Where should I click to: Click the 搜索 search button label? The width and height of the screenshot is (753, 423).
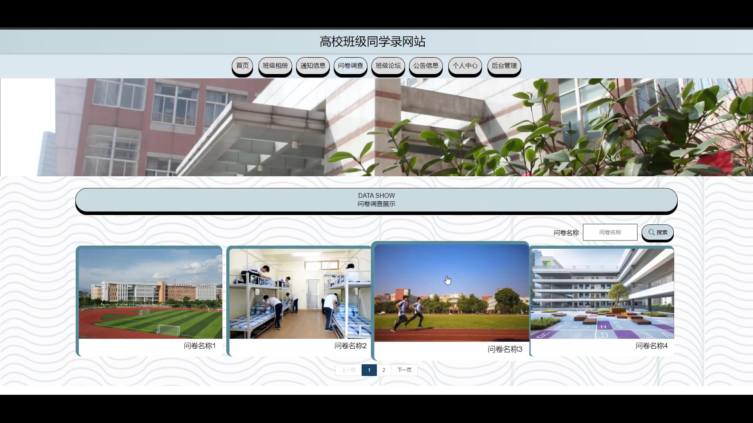coord(662,232)
